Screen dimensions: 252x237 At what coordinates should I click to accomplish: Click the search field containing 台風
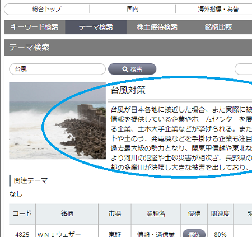coord(57,69)
